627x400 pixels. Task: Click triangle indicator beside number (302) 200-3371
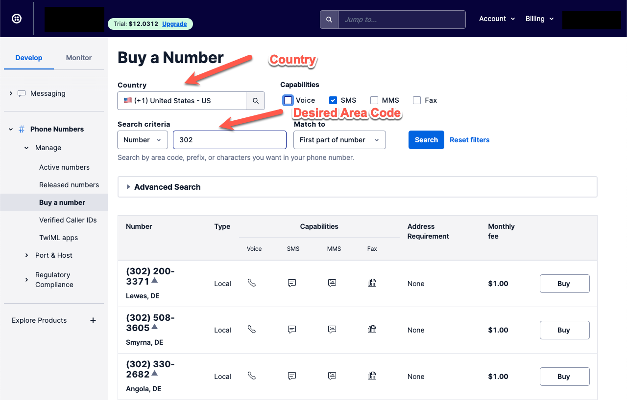pyautogui.click(x=155, y=280)
